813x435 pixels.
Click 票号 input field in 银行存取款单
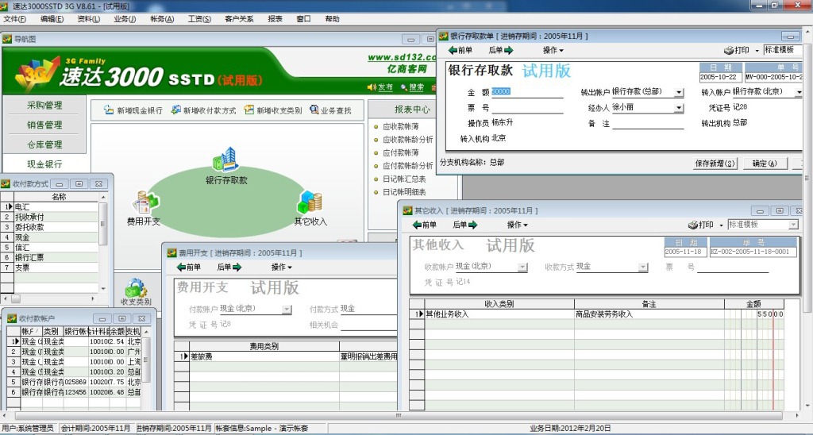(x=527, y=108)
